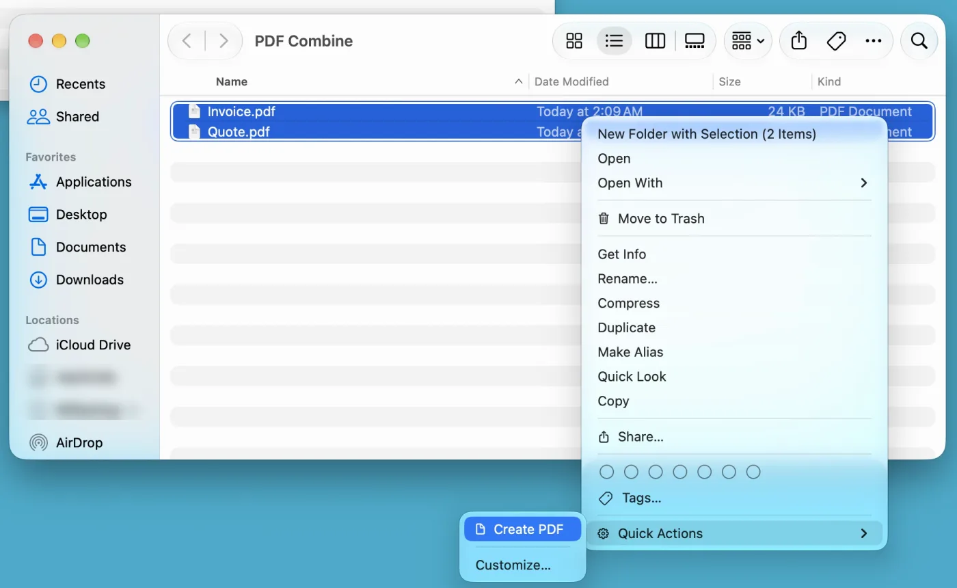957x588 pixels.
Task: Choose Compress in context menu
Action: [x=734, y=304]
